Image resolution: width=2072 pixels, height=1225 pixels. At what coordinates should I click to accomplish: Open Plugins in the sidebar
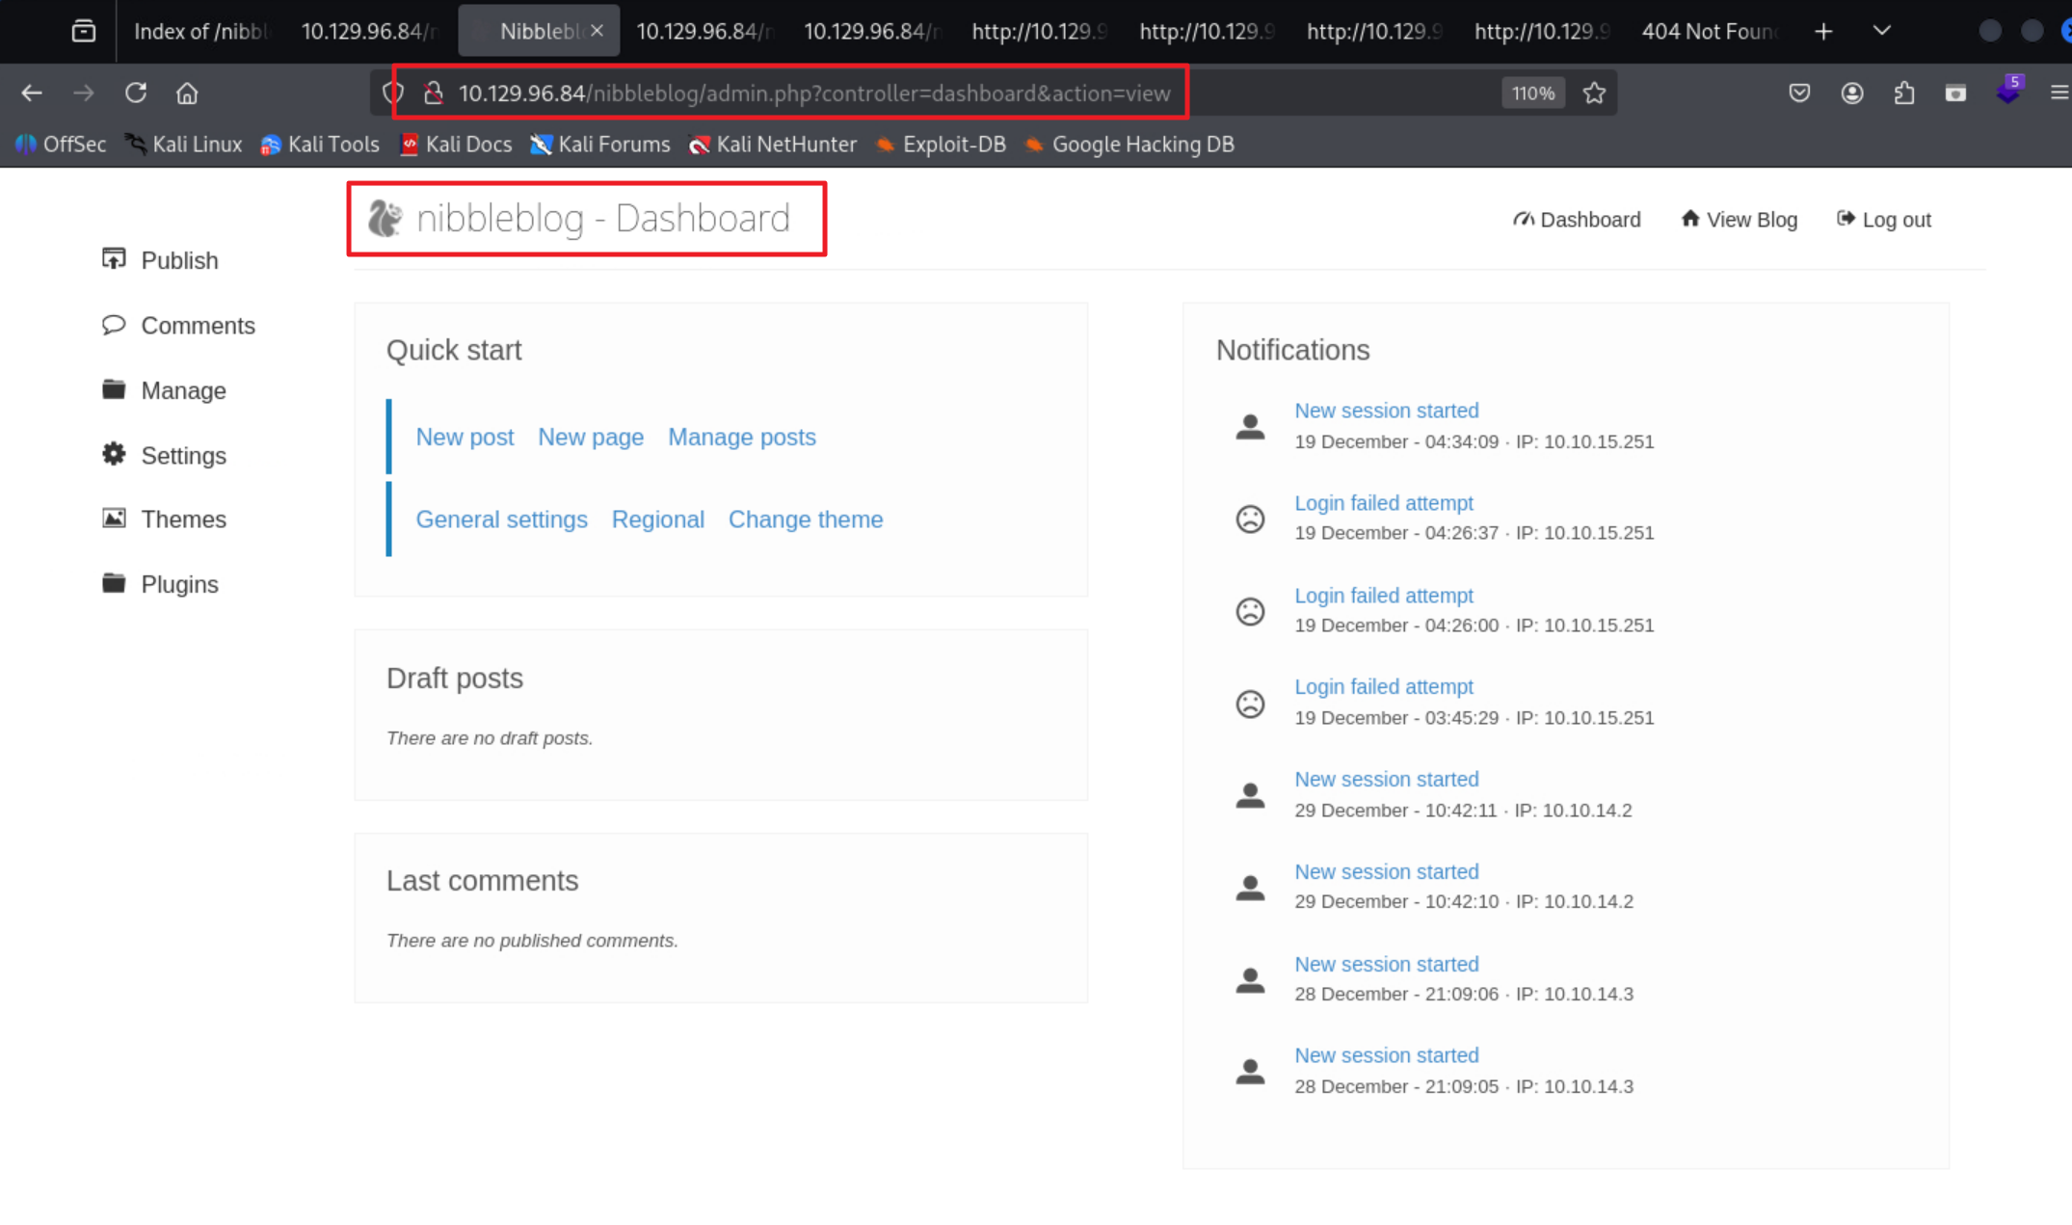178,584
